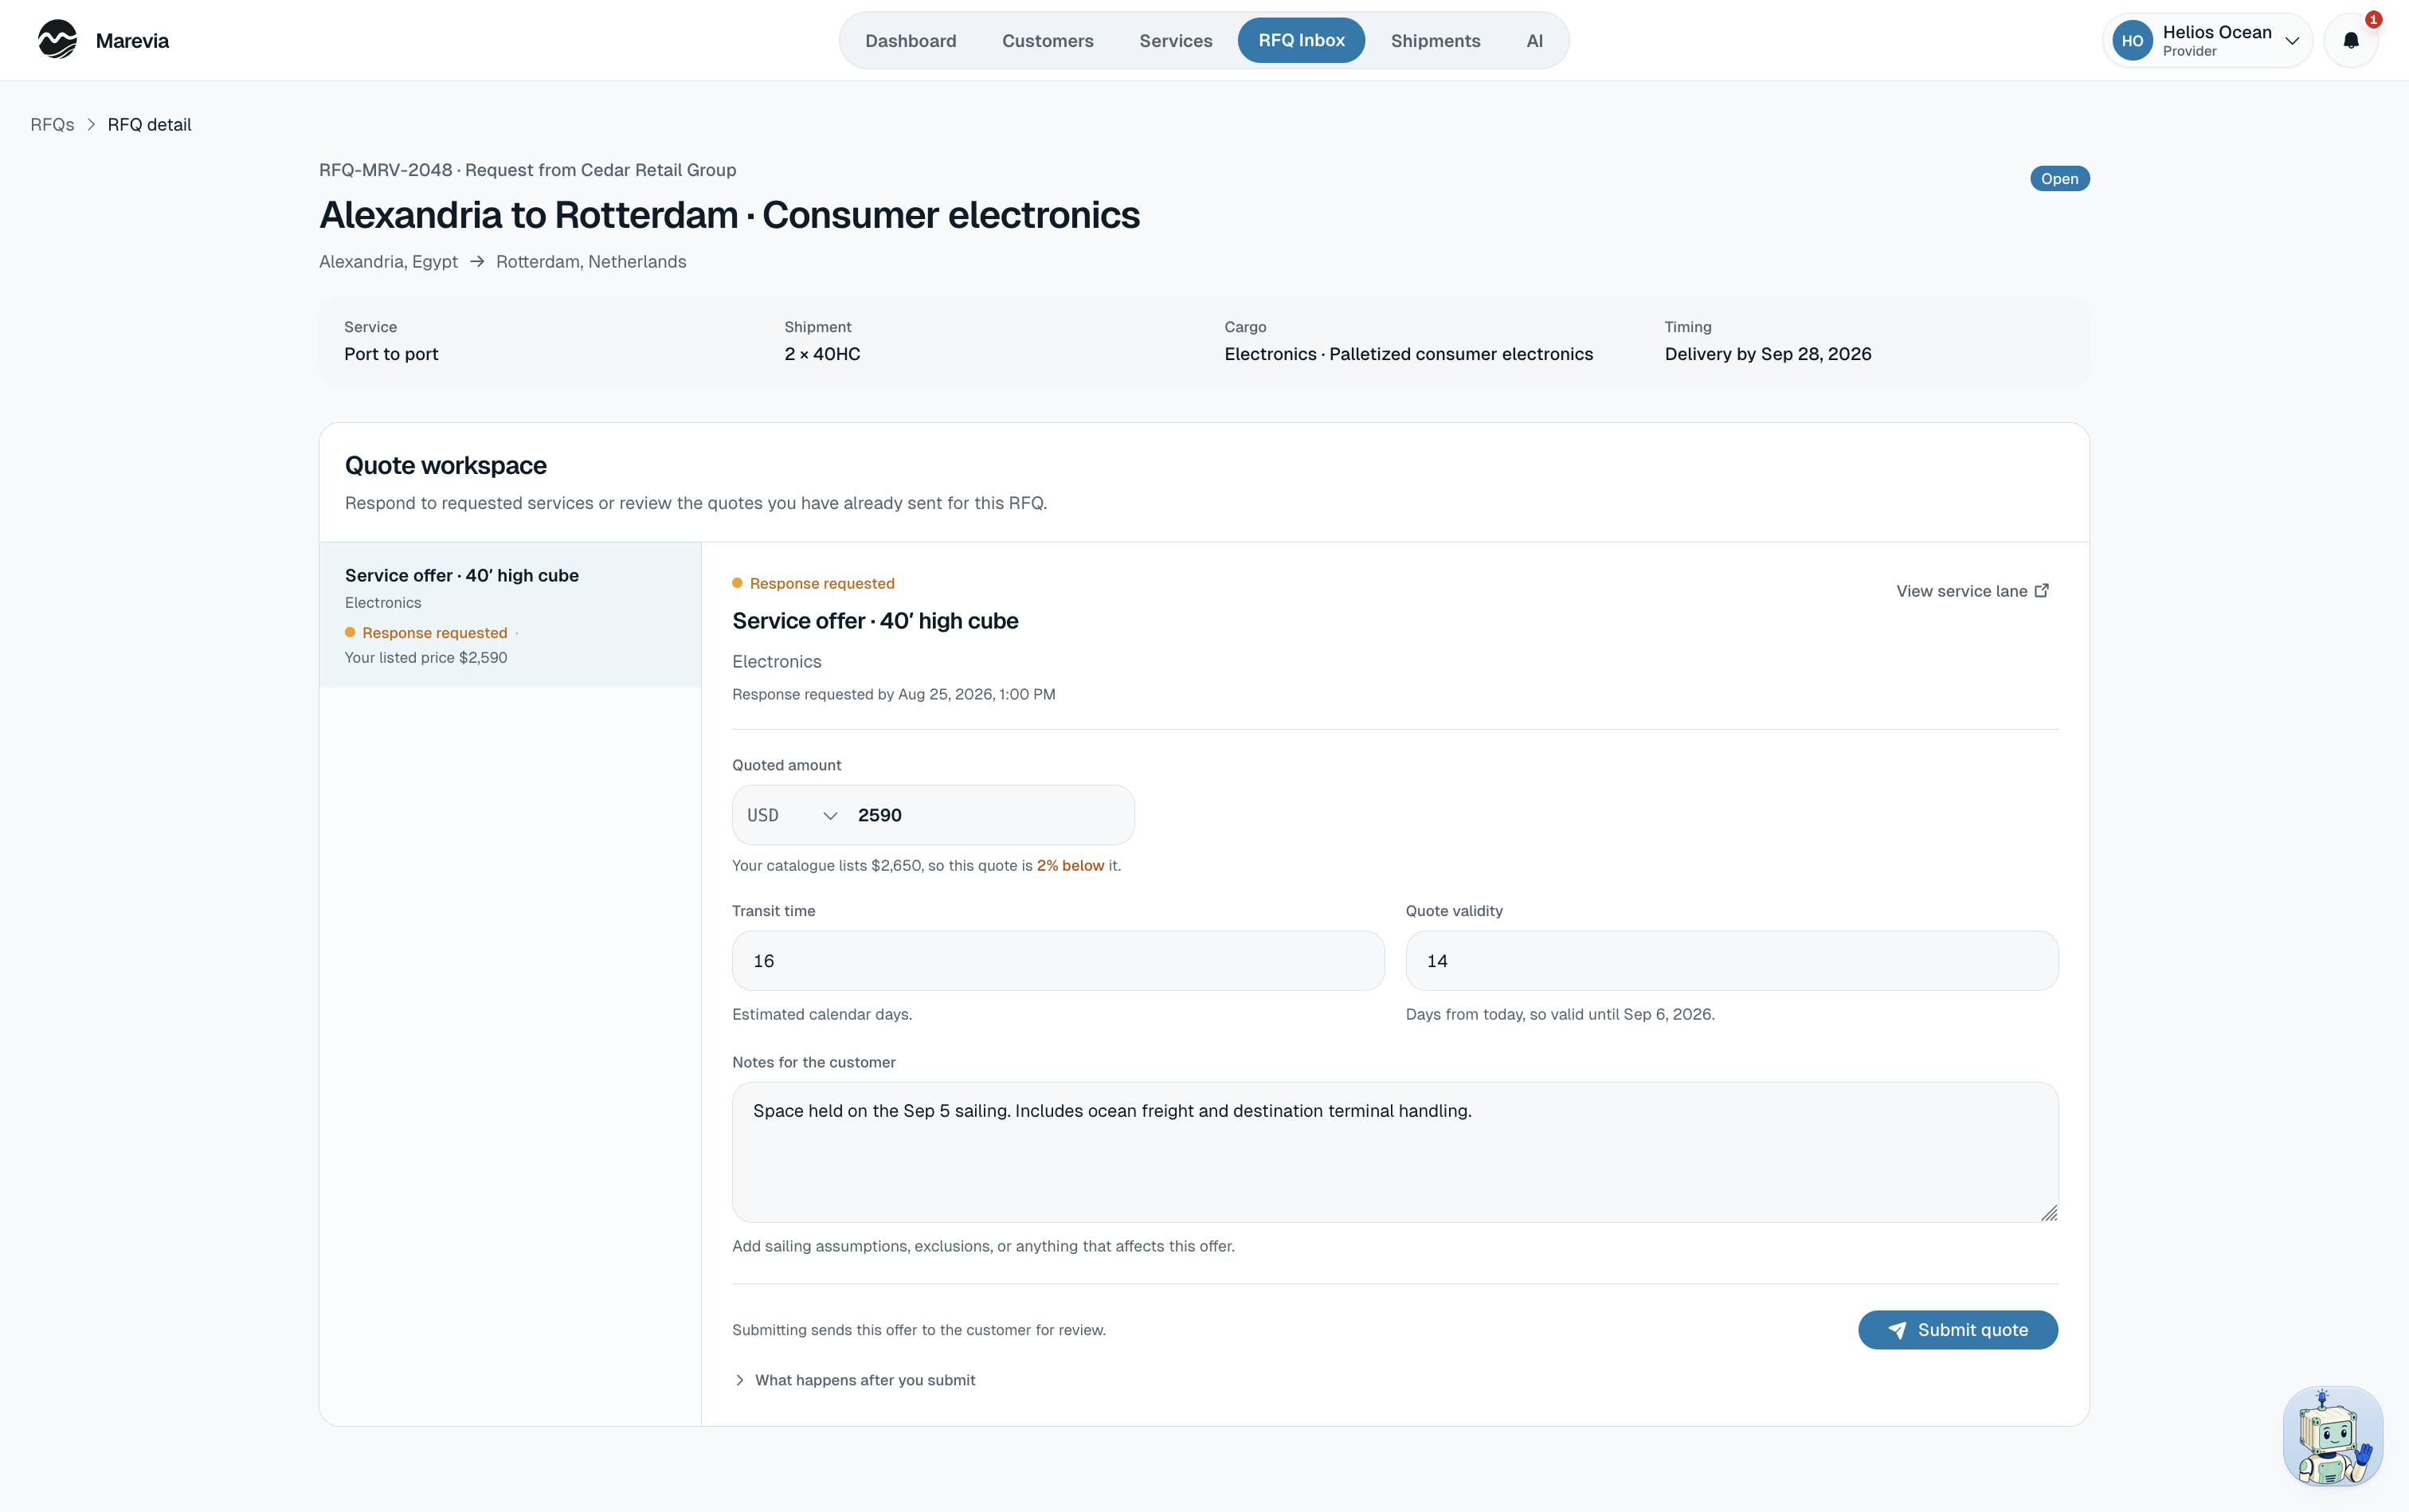Click the Palletized consumer electronics cargo value
2409x1512 pixels.
pyautogui.click(x=1408, y=354)
